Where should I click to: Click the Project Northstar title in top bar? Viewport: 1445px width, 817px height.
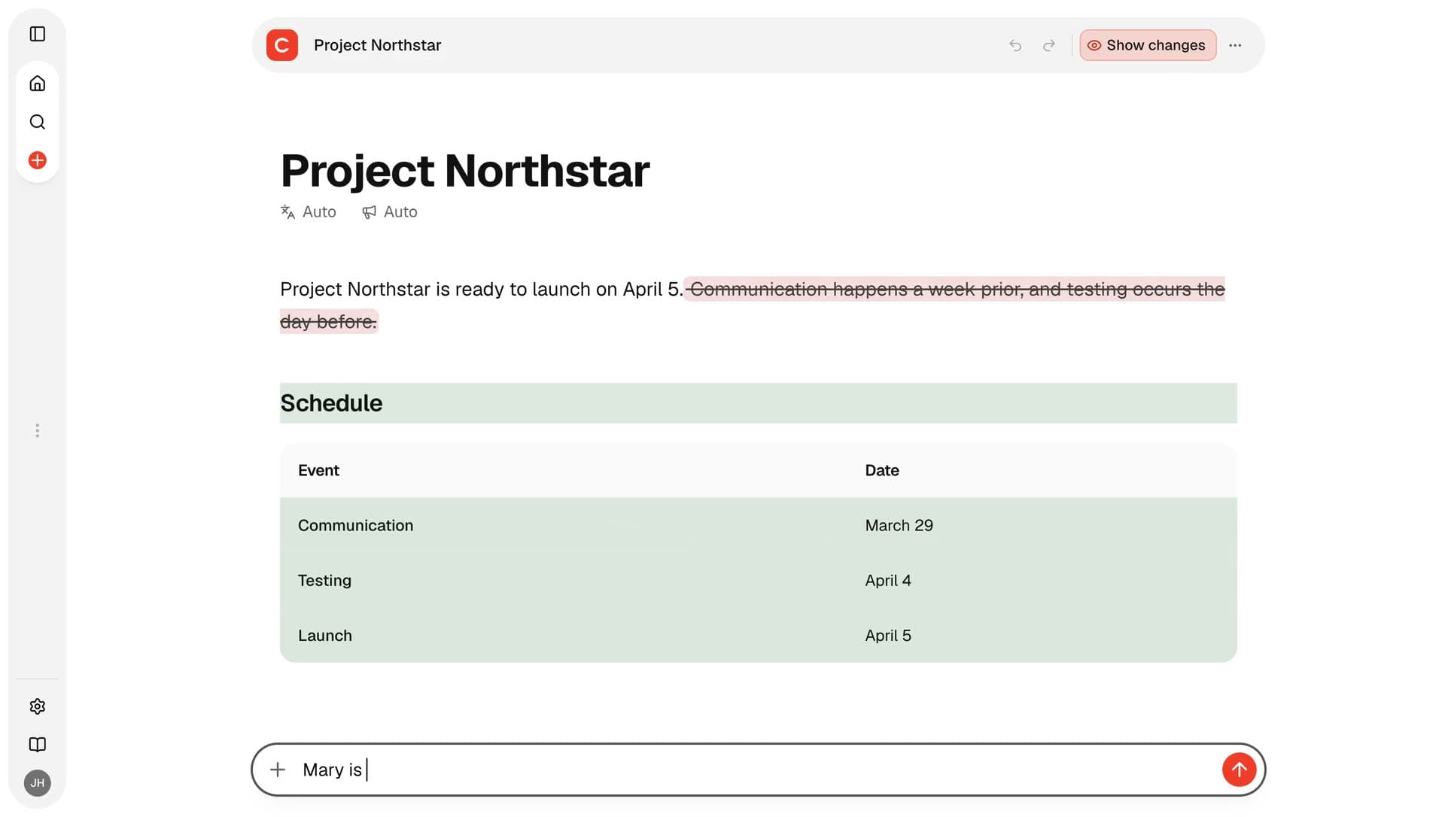click(377, 45)
